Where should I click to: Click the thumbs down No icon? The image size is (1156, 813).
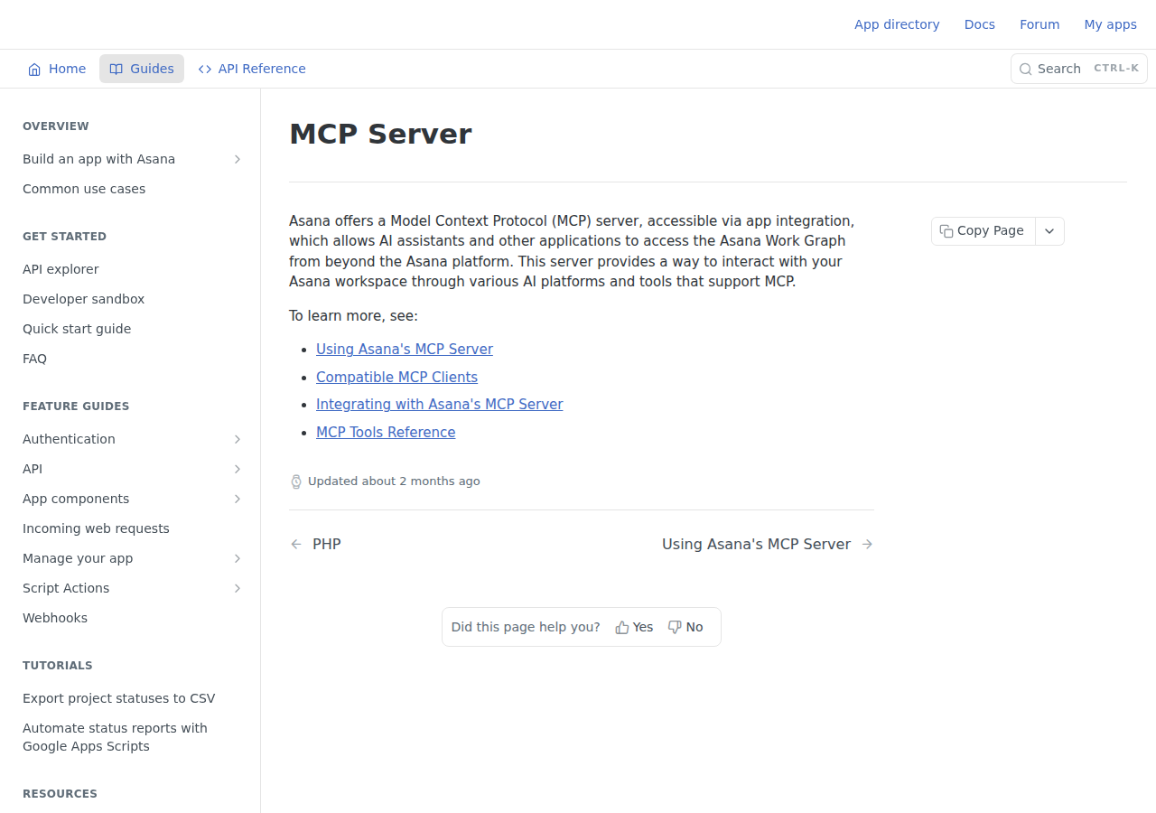675,627
